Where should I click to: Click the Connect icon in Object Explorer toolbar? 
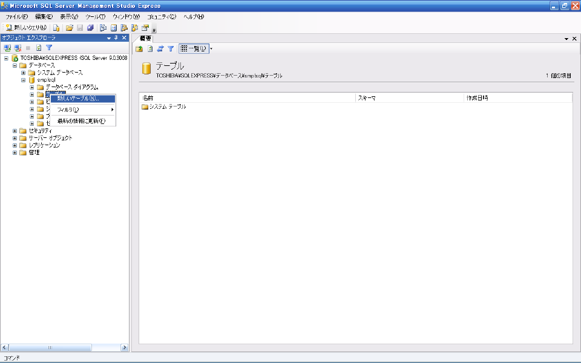7,48
